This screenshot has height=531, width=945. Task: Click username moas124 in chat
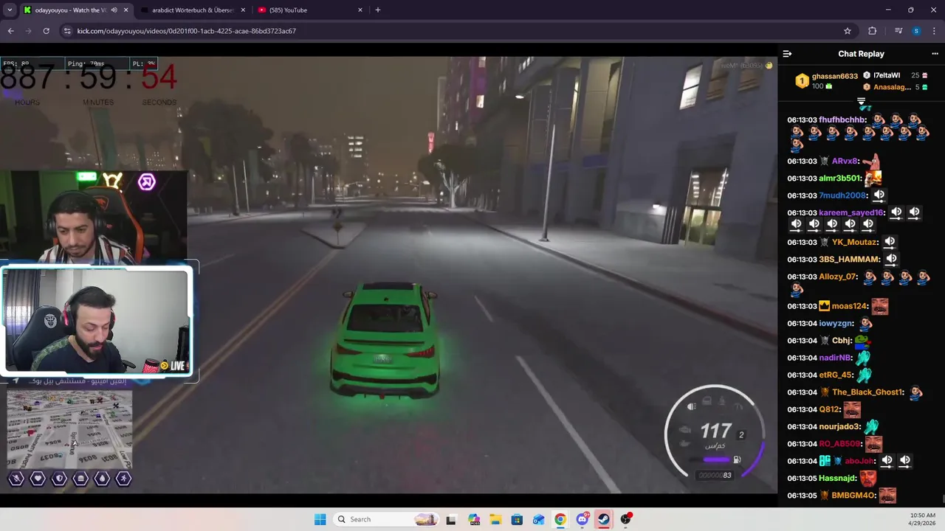pyautogui.click(x=849, y=306)
